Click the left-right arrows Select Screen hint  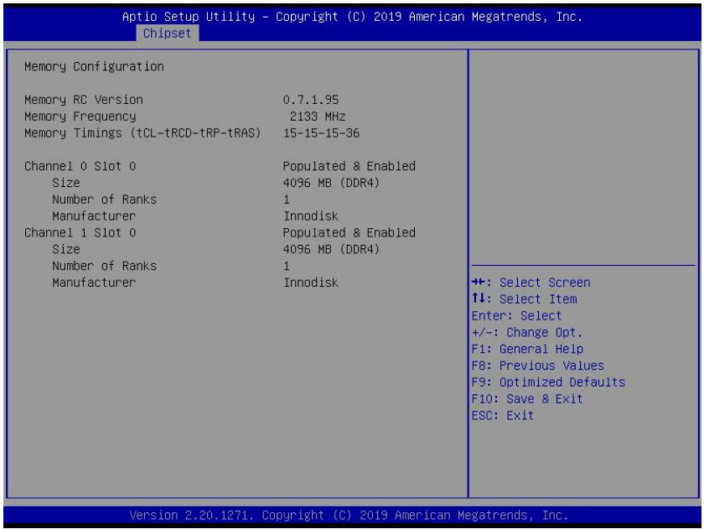click(531, 283)
